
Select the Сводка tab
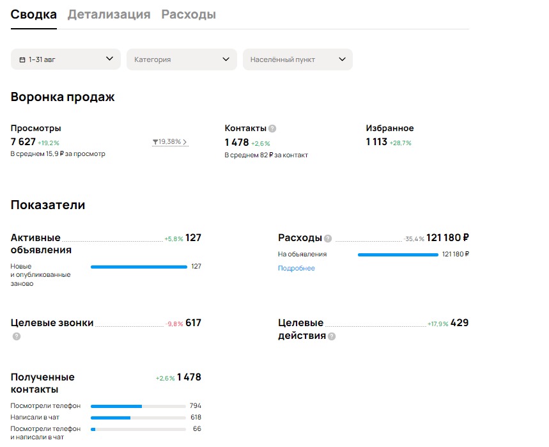[x=34, y=15]
